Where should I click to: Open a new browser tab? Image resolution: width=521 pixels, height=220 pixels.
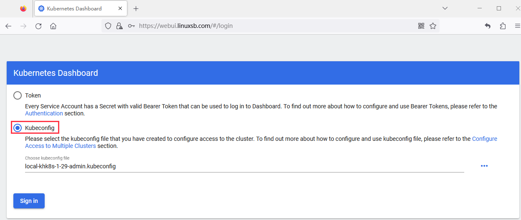tap(136, 8)
